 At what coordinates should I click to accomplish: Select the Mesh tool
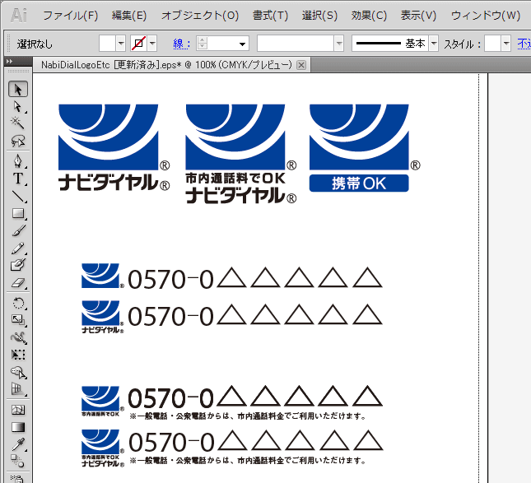coord(18,411)
